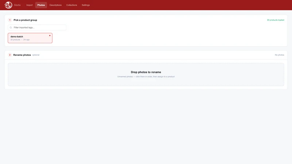Click the app logo icon
The height and width of the screenshot is (164, 292).
pyautogui.click(x=8, y=5)
